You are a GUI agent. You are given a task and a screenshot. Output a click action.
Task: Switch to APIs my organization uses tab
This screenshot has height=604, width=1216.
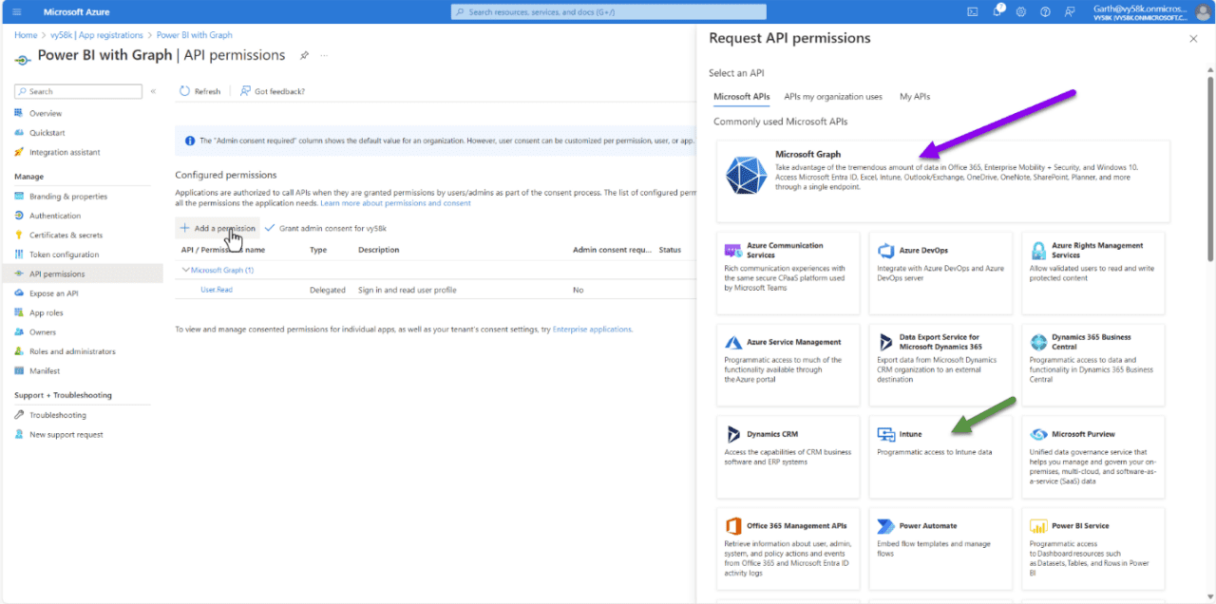pos(835,96)
